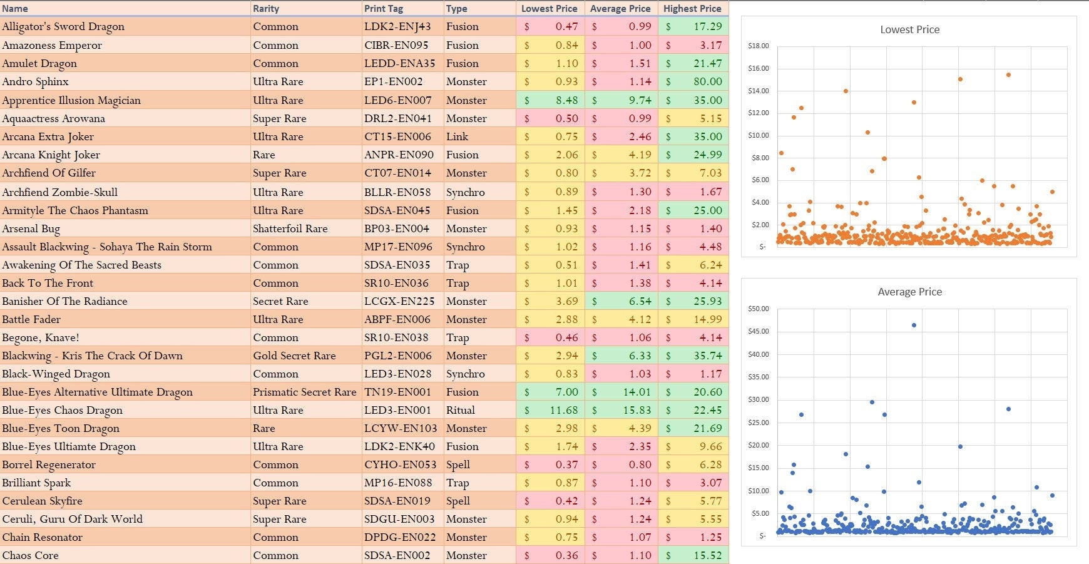The width and height of the screenshot is (1089, 564).
Task: Click the Gold Secret Rare rarity cell
Action: tap(306, 356)
